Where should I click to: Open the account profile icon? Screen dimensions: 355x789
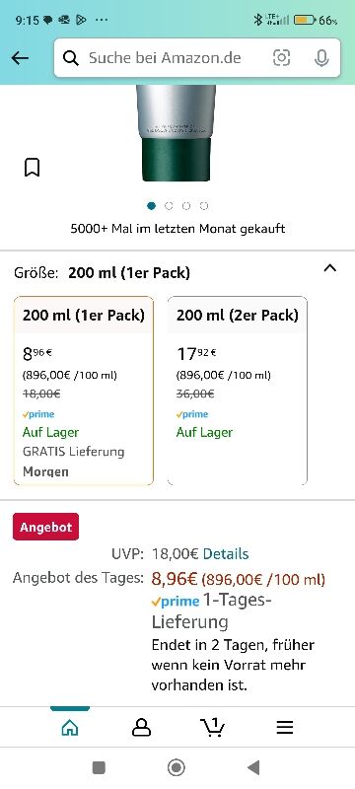[141, 728]
